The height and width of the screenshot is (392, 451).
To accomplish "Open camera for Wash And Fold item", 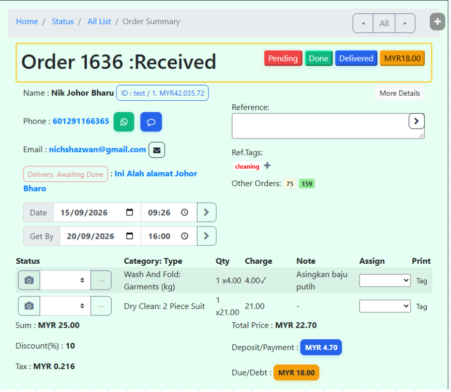I will [29, 280].
